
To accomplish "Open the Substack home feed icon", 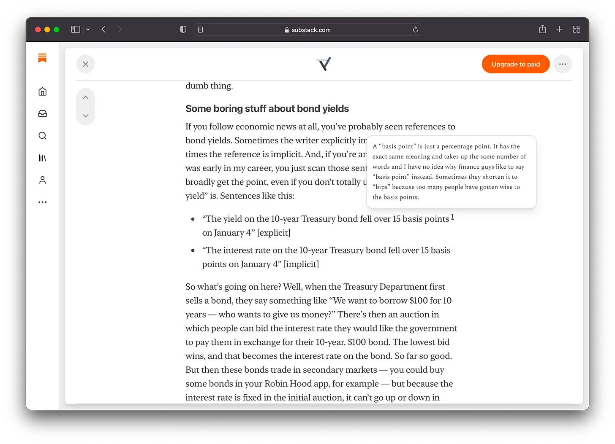I will pos(42,91).
